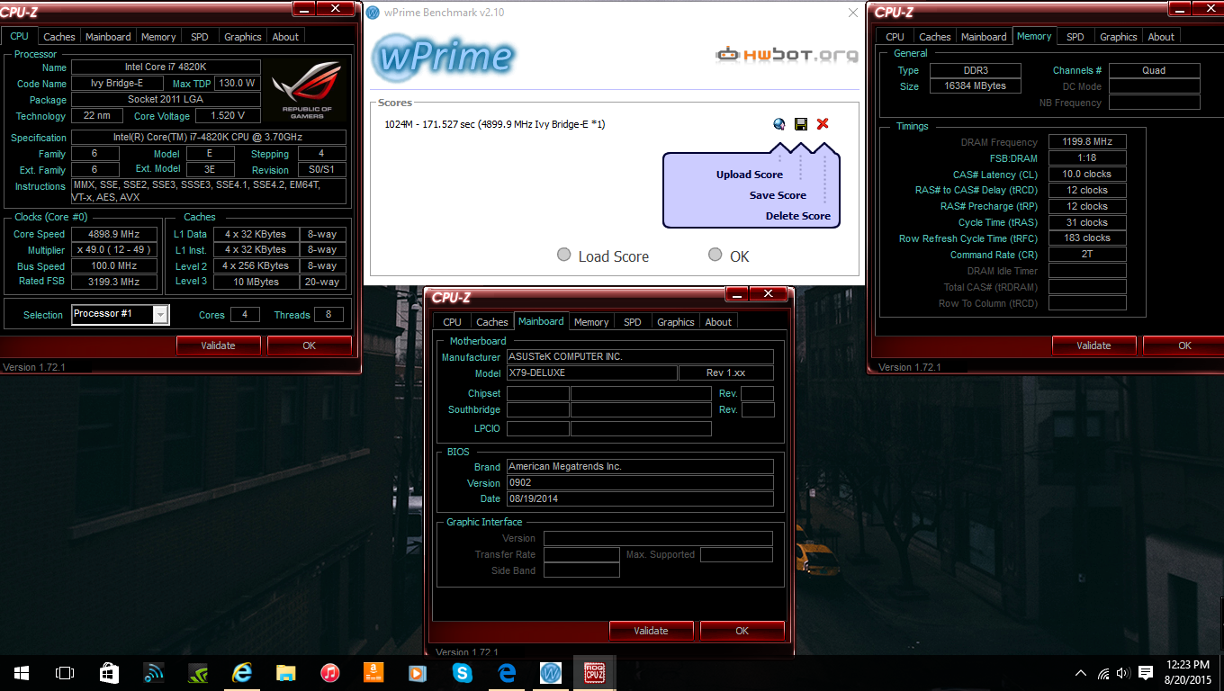
Task: Click the Quad channels value
Action: point(1154,70)
